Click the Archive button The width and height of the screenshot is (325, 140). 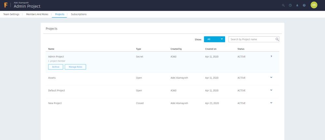56,67
